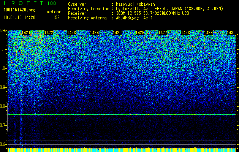239x152 pixels.
Task: Click the kHz axis unit label
Action: (x=3, y=31)
